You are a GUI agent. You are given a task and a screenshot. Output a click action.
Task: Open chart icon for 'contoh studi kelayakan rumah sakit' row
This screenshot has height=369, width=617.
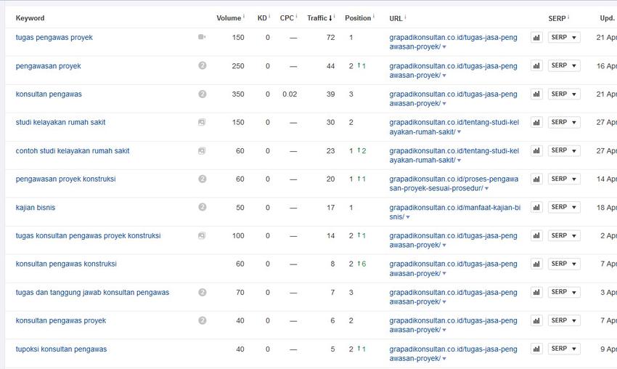536,151
